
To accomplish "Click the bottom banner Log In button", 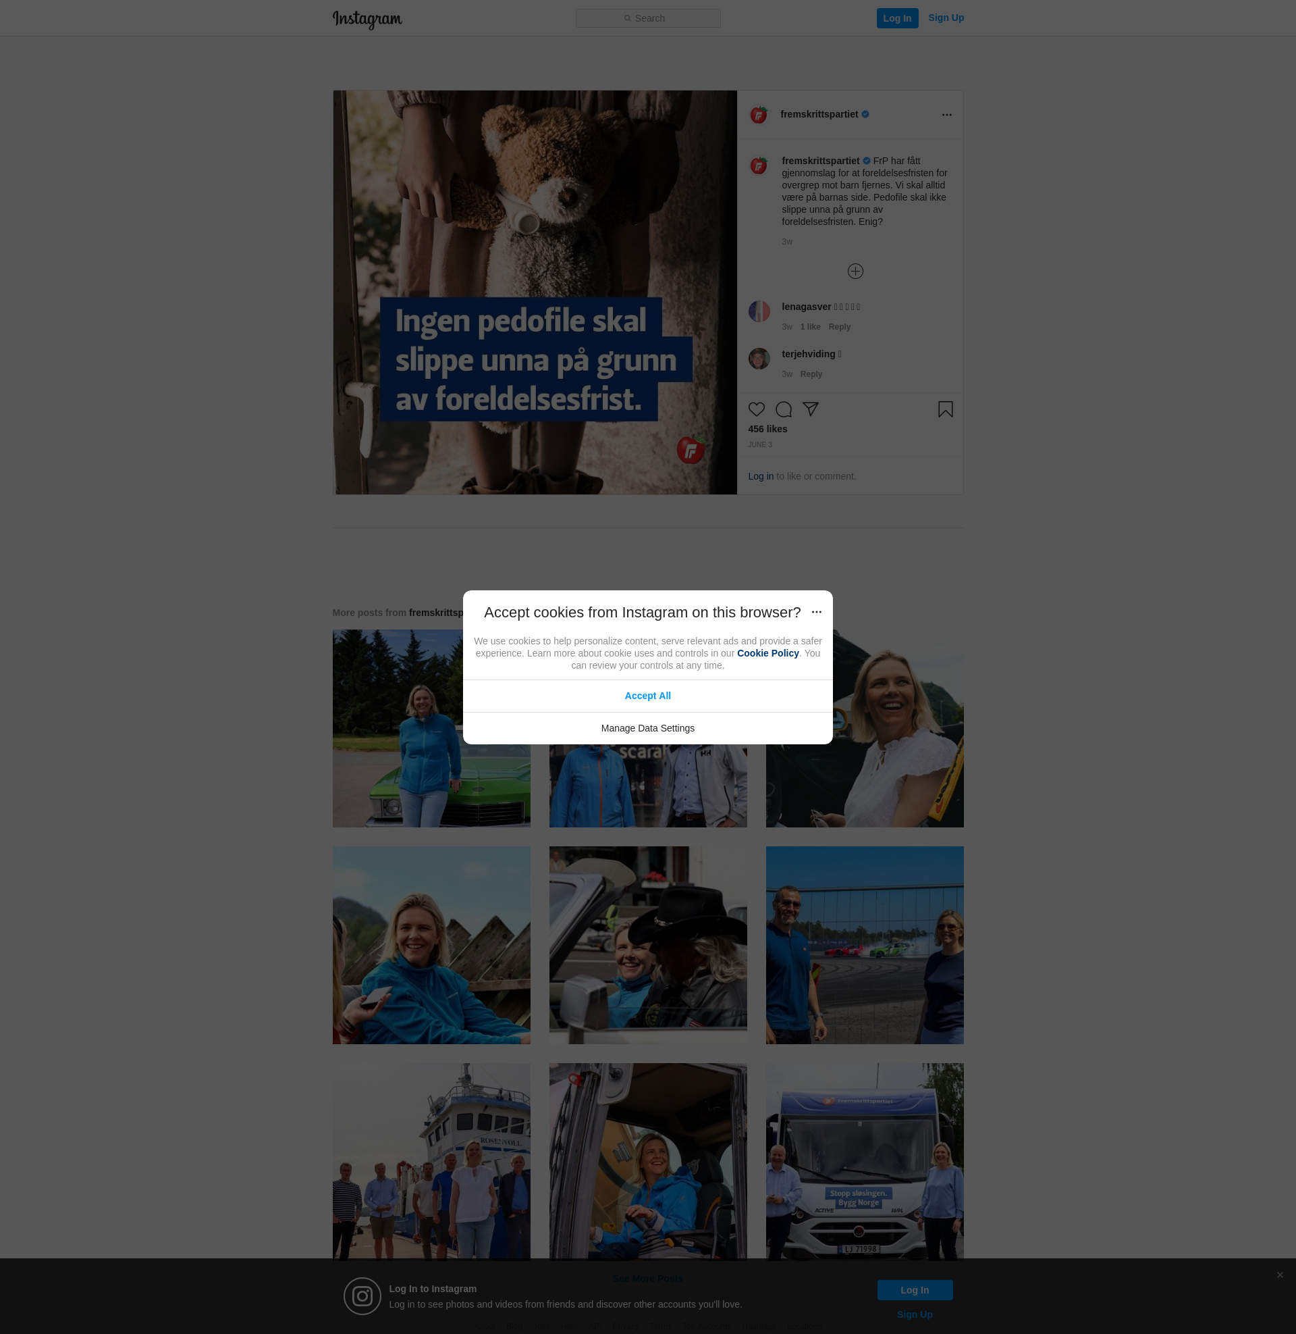I will tap(914, 1290).
